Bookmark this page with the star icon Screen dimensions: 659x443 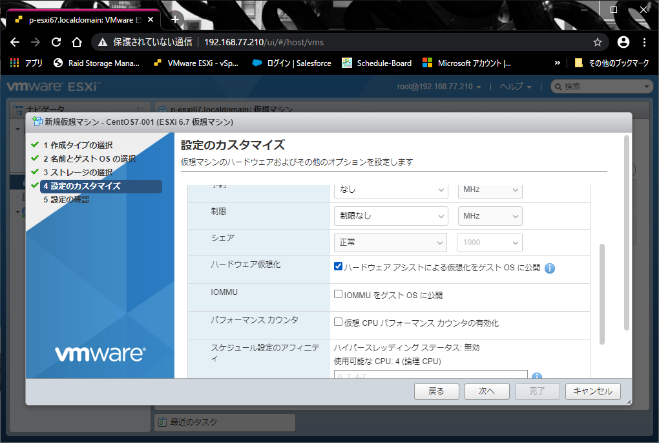point(597,42)
